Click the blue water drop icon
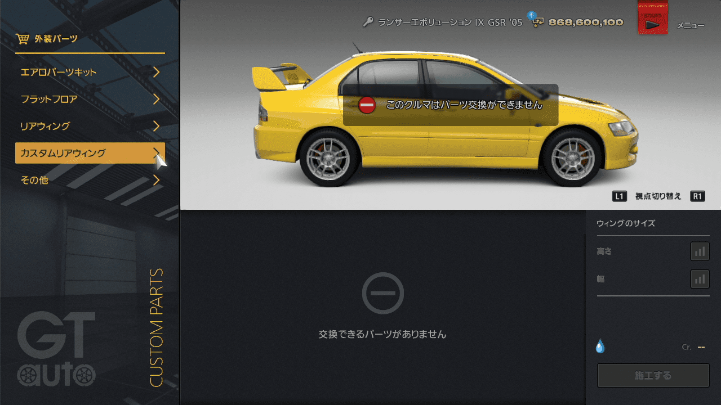Viewport: 721px width, 405px height. tap(600, 346)
